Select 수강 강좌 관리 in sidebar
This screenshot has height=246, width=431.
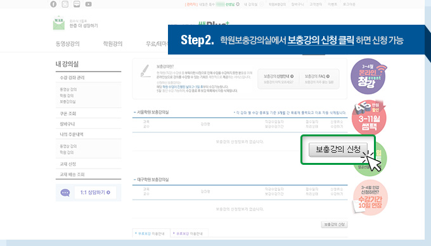[x=72, y=78]
